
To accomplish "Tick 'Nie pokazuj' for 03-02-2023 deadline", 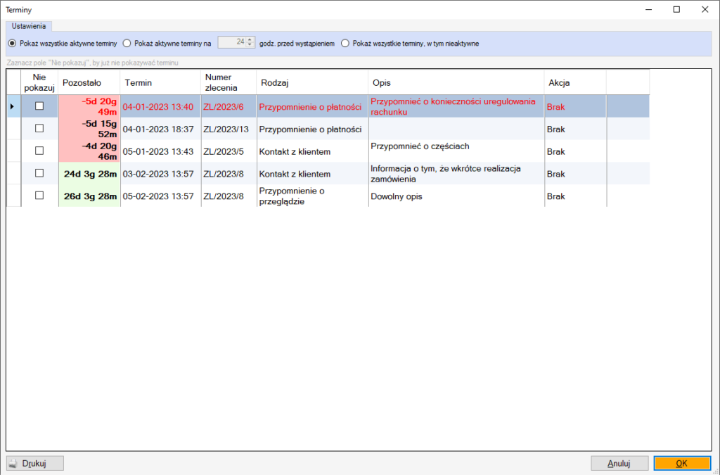I will pyautogui.click(x=39, y=173).
